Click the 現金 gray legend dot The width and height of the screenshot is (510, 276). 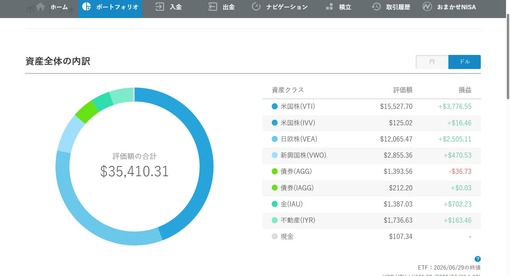click(275, 236)
